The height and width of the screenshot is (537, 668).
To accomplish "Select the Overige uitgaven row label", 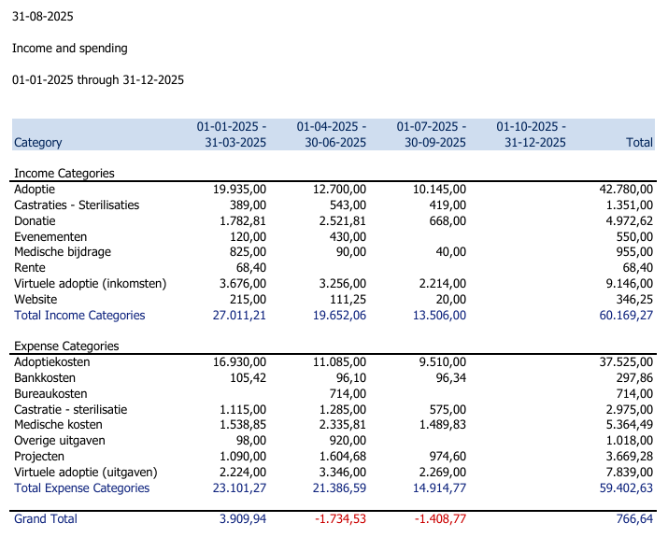I will tap(60, 440).
